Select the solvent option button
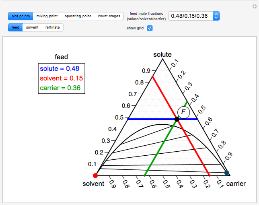The height and width of the screenshot is (206, 259). click(x=32, y=27)
